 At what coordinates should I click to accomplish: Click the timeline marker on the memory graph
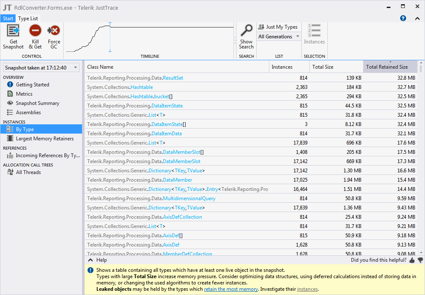pos(110,37)
